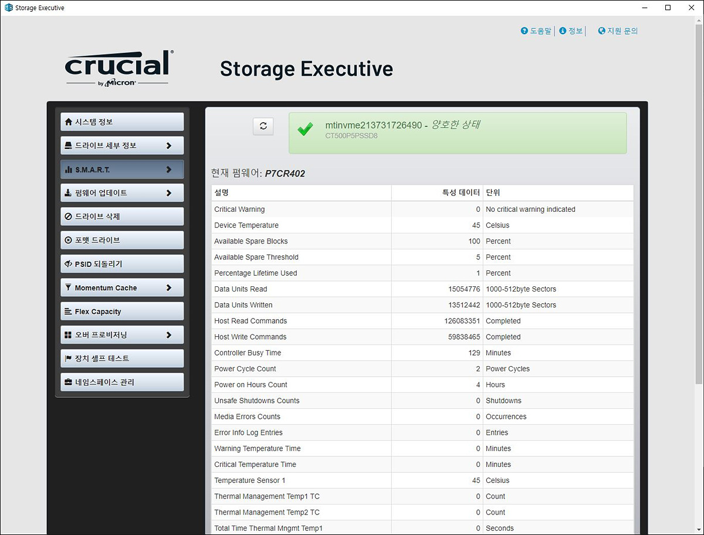Screen dimensions: 704x535
Task: Click the ban icon beside 드라이브 삭제
Action: pyautogui.click(x=69, y=216)
